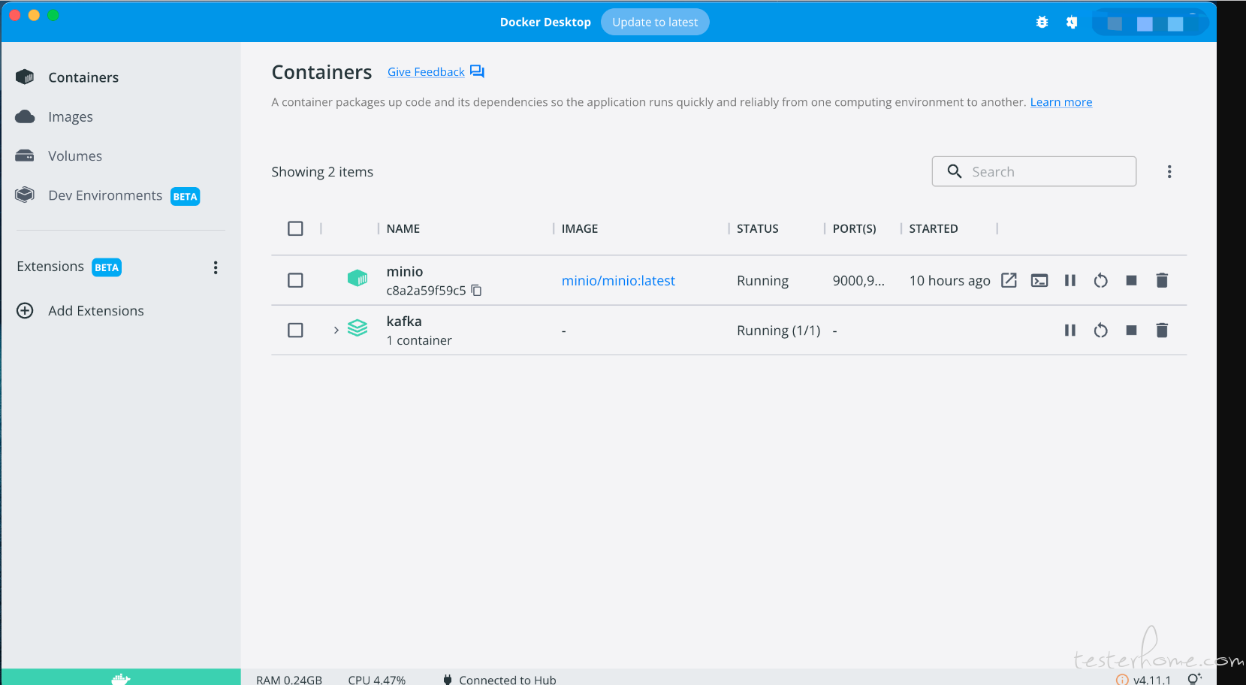Select all containers checkbox in header
The image size is (1246, 685).
[x=295, y=228]
